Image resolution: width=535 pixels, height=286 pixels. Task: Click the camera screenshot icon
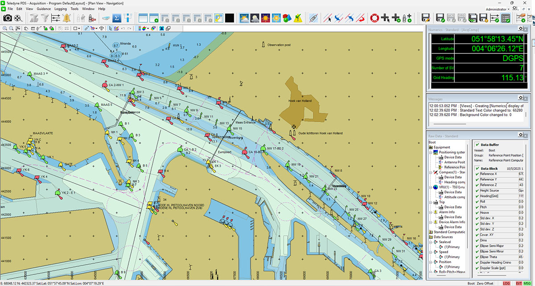pyautogui.click(x=8, y=18)
